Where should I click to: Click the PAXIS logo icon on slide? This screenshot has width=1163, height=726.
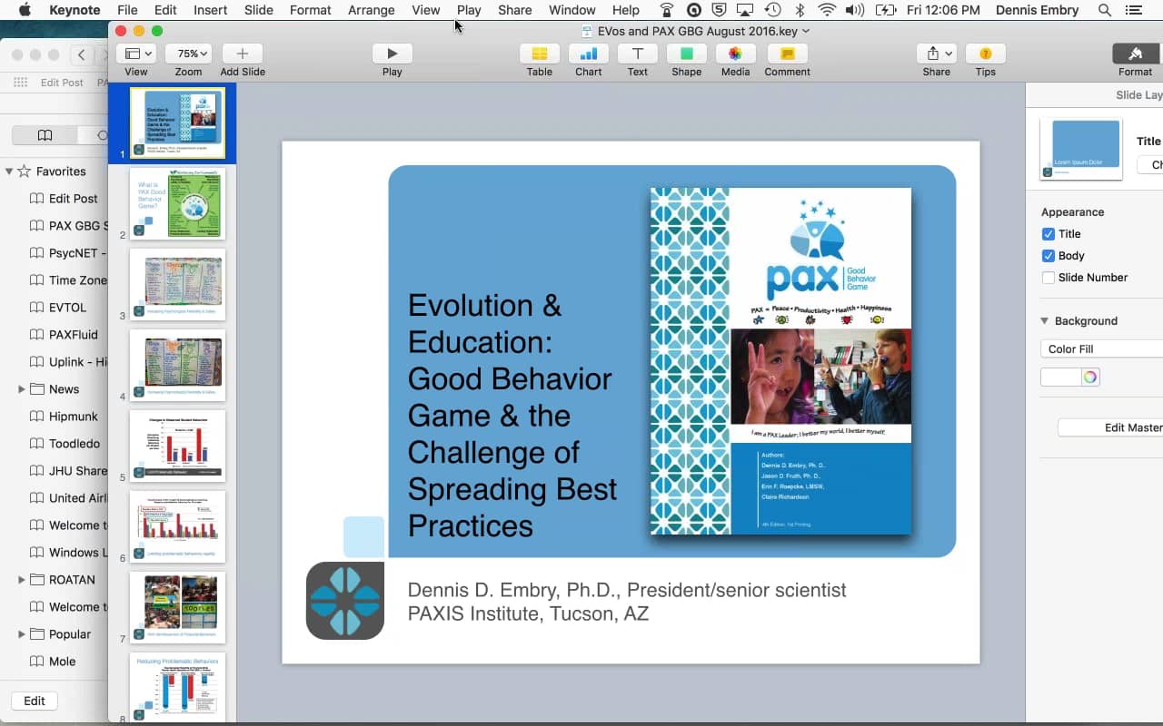(x=345, y=600)
